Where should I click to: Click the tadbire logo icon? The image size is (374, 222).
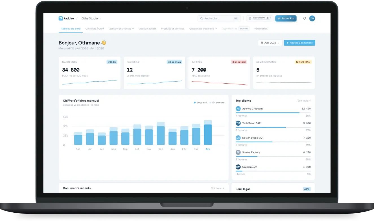[61, 18]
